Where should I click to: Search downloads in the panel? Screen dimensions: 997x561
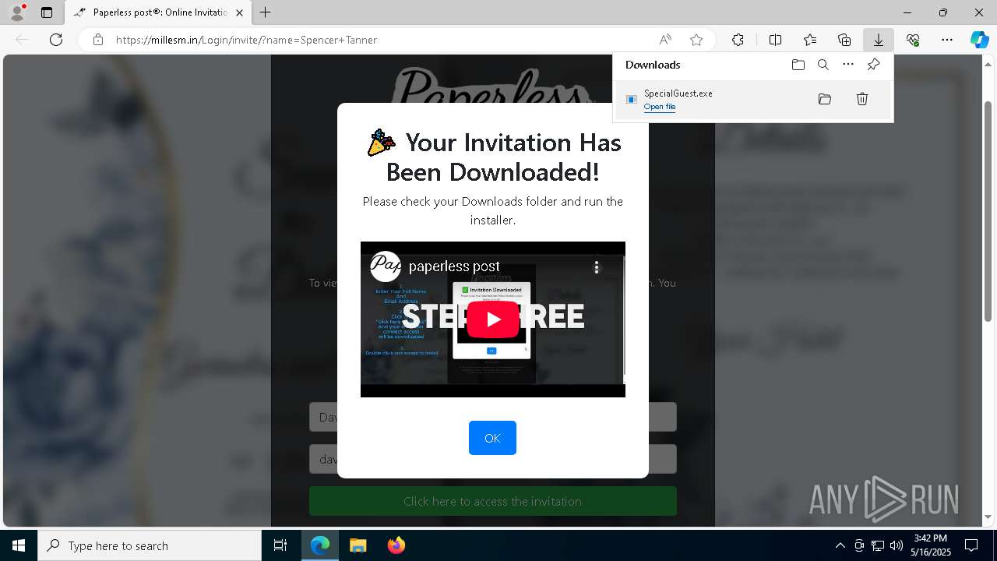tap(823, 65)
